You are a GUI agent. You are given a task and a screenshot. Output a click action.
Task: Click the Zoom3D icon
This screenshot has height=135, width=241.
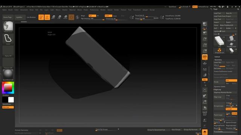point(204,102)
